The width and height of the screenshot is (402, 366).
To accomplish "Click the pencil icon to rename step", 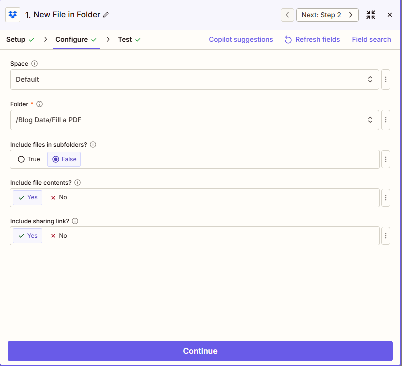I will [106, 15].
